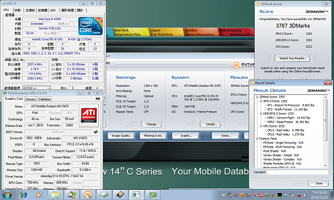Image resolution: width=334 pixels, height=200 pixels.
Task: Switch to 3DMark06 orange taskbar icon
Action: (88, 195)
